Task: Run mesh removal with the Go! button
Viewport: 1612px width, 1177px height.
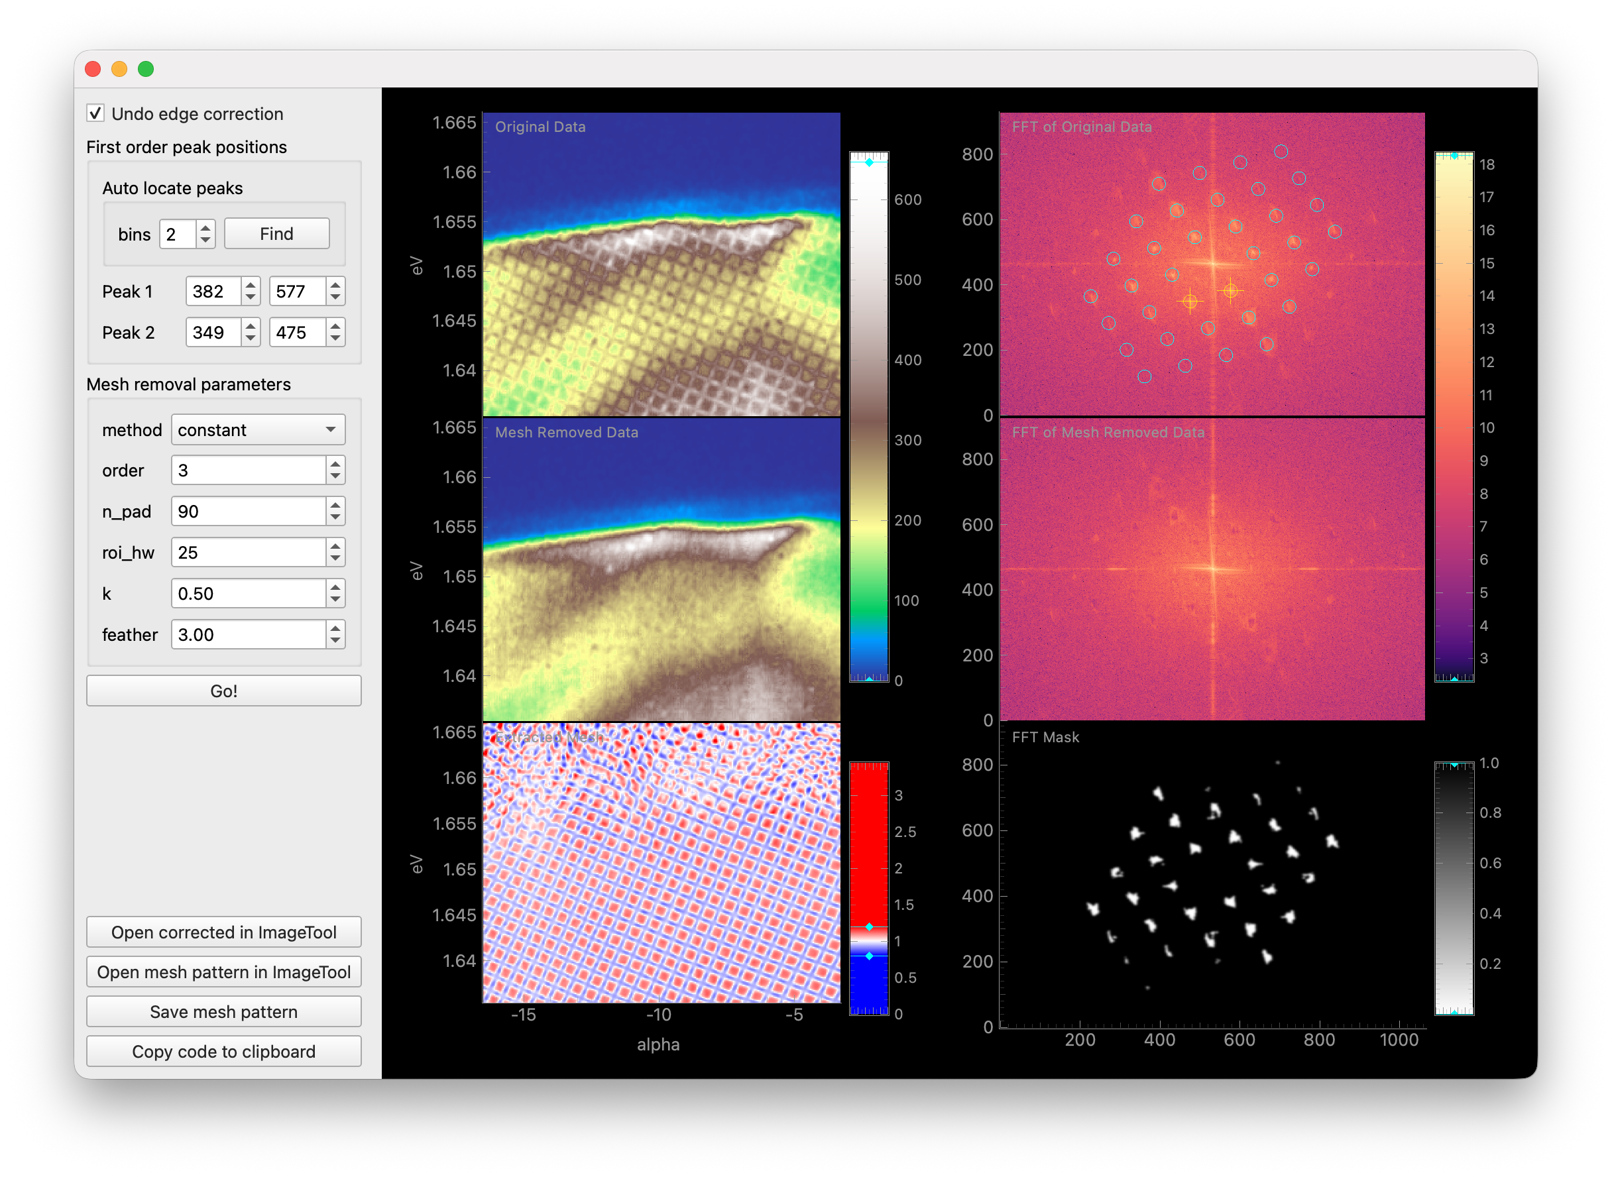Action: (224, 691)
